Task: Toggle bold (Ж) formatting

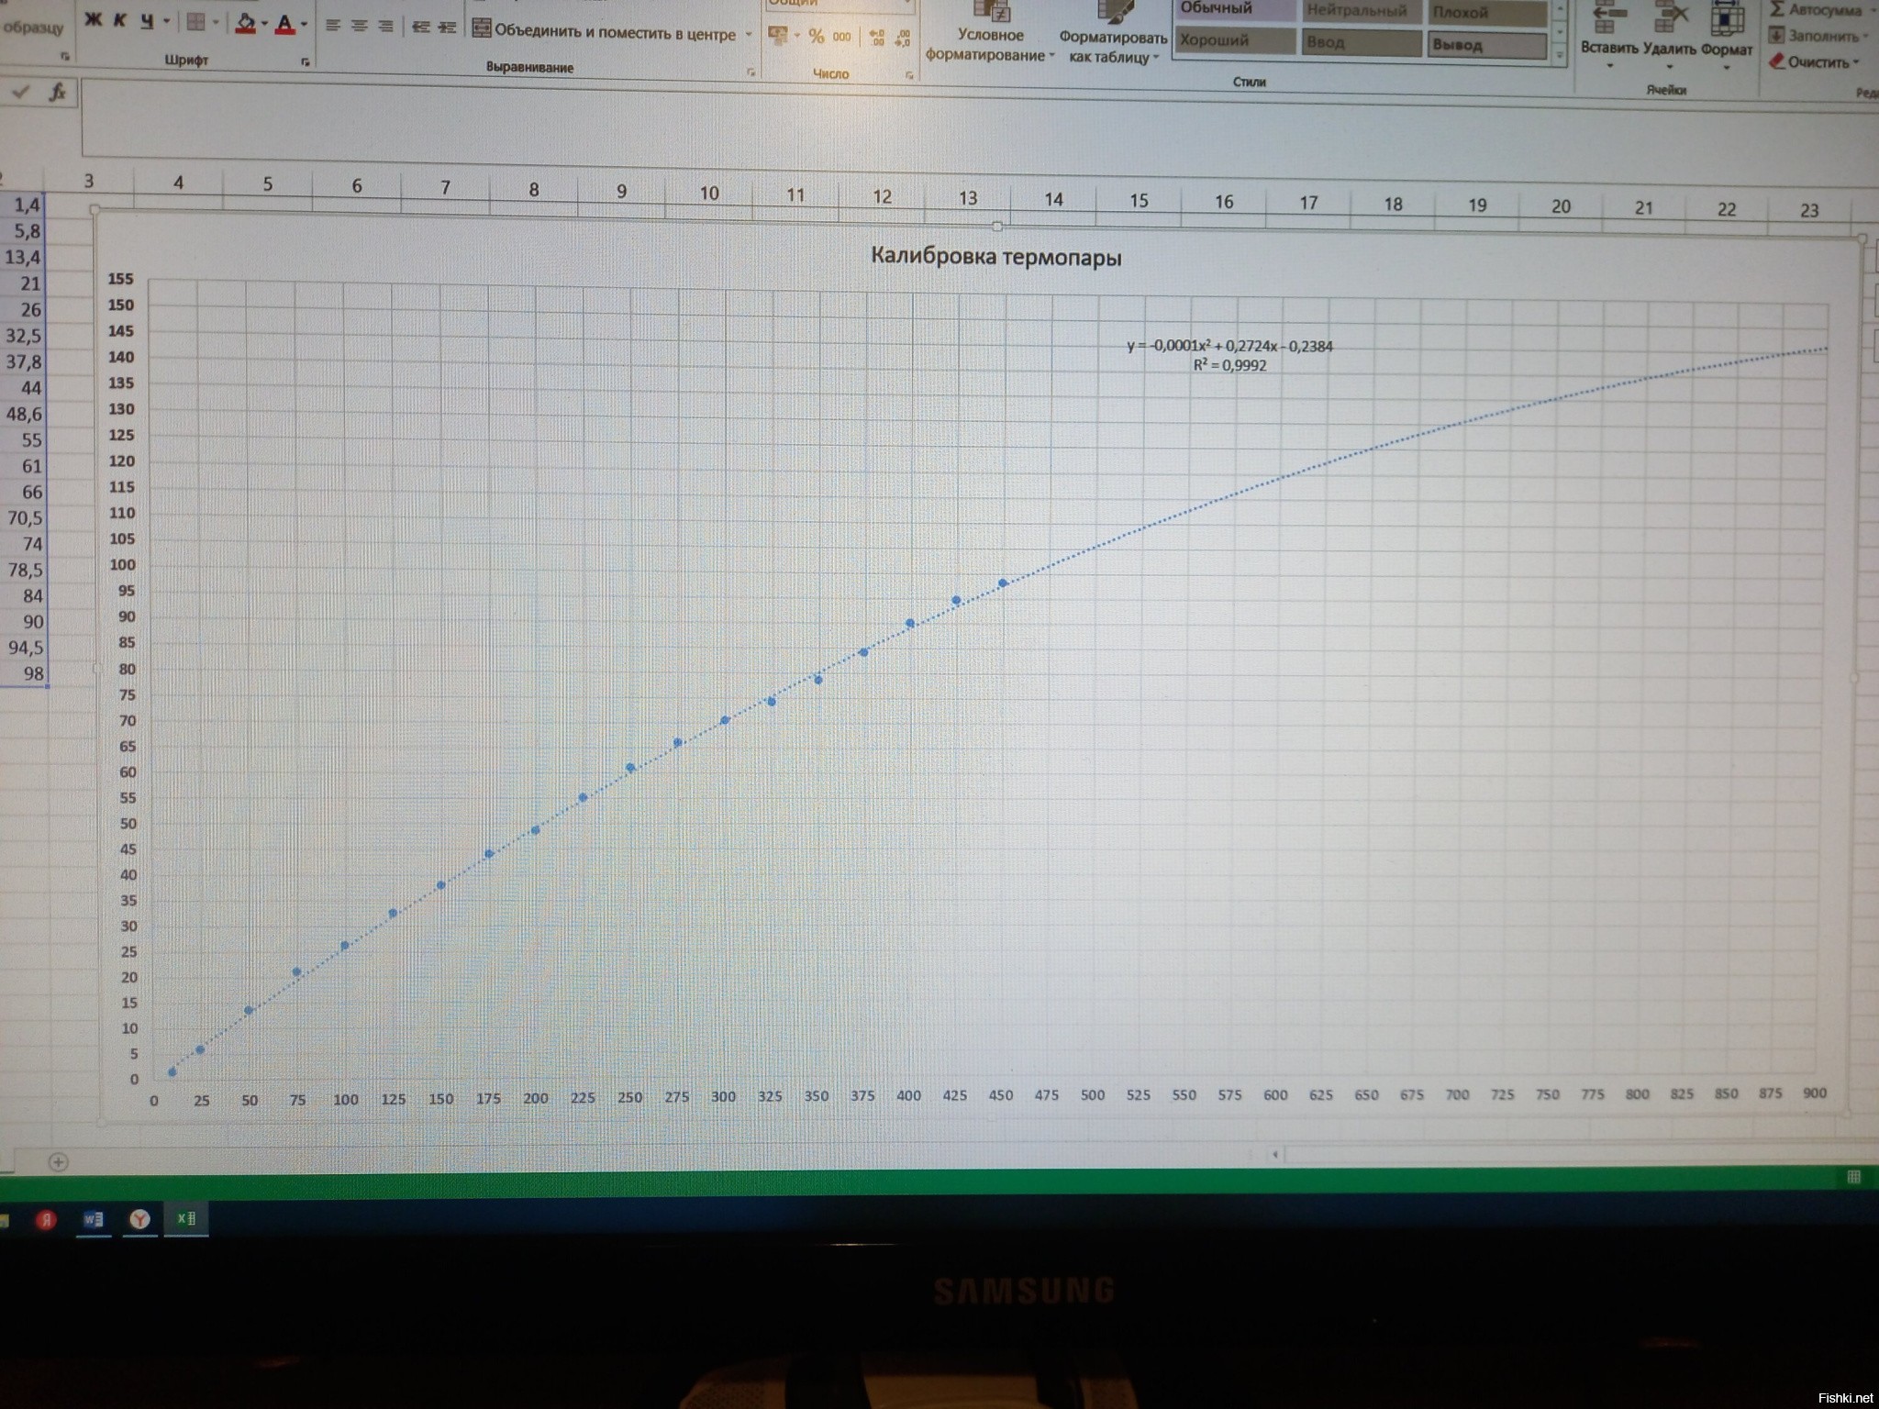Action: (93, 19)
